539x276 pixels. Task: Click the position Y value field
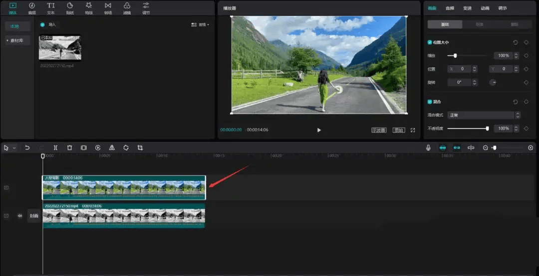(501, 69)
